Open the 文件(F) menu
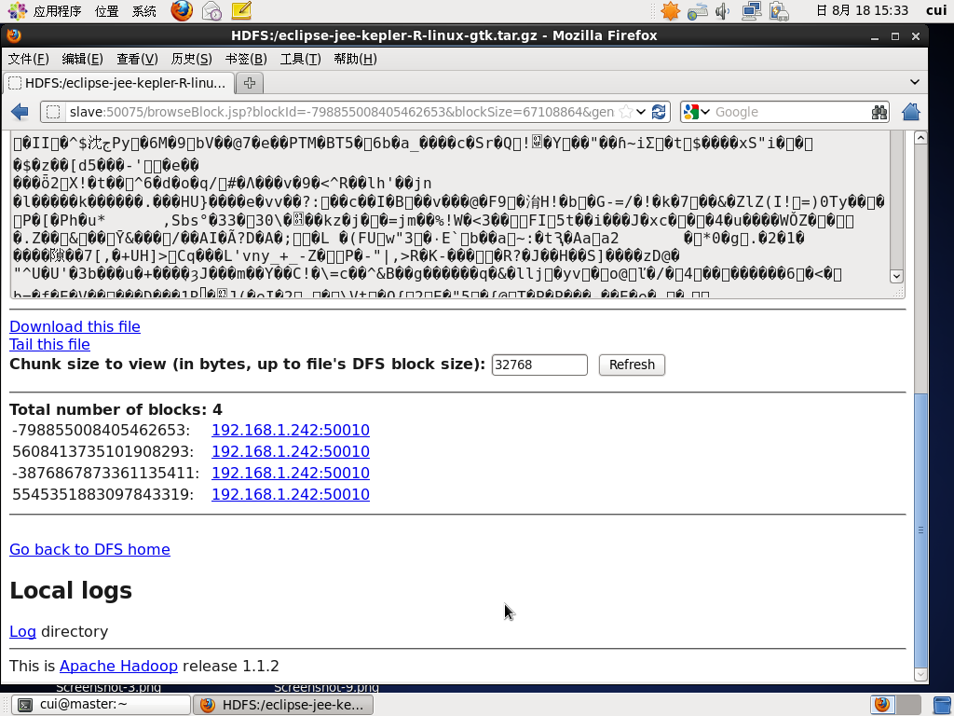954x716 pixels. (x=28, y=59)
